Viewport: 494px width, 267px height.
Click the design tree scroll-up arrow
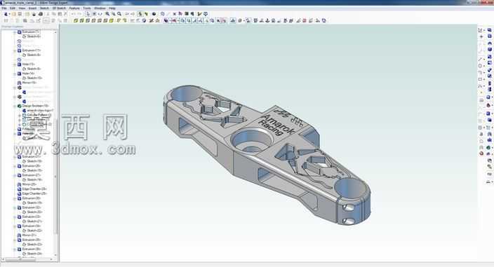pyautogui.click(x=55, y=32)
